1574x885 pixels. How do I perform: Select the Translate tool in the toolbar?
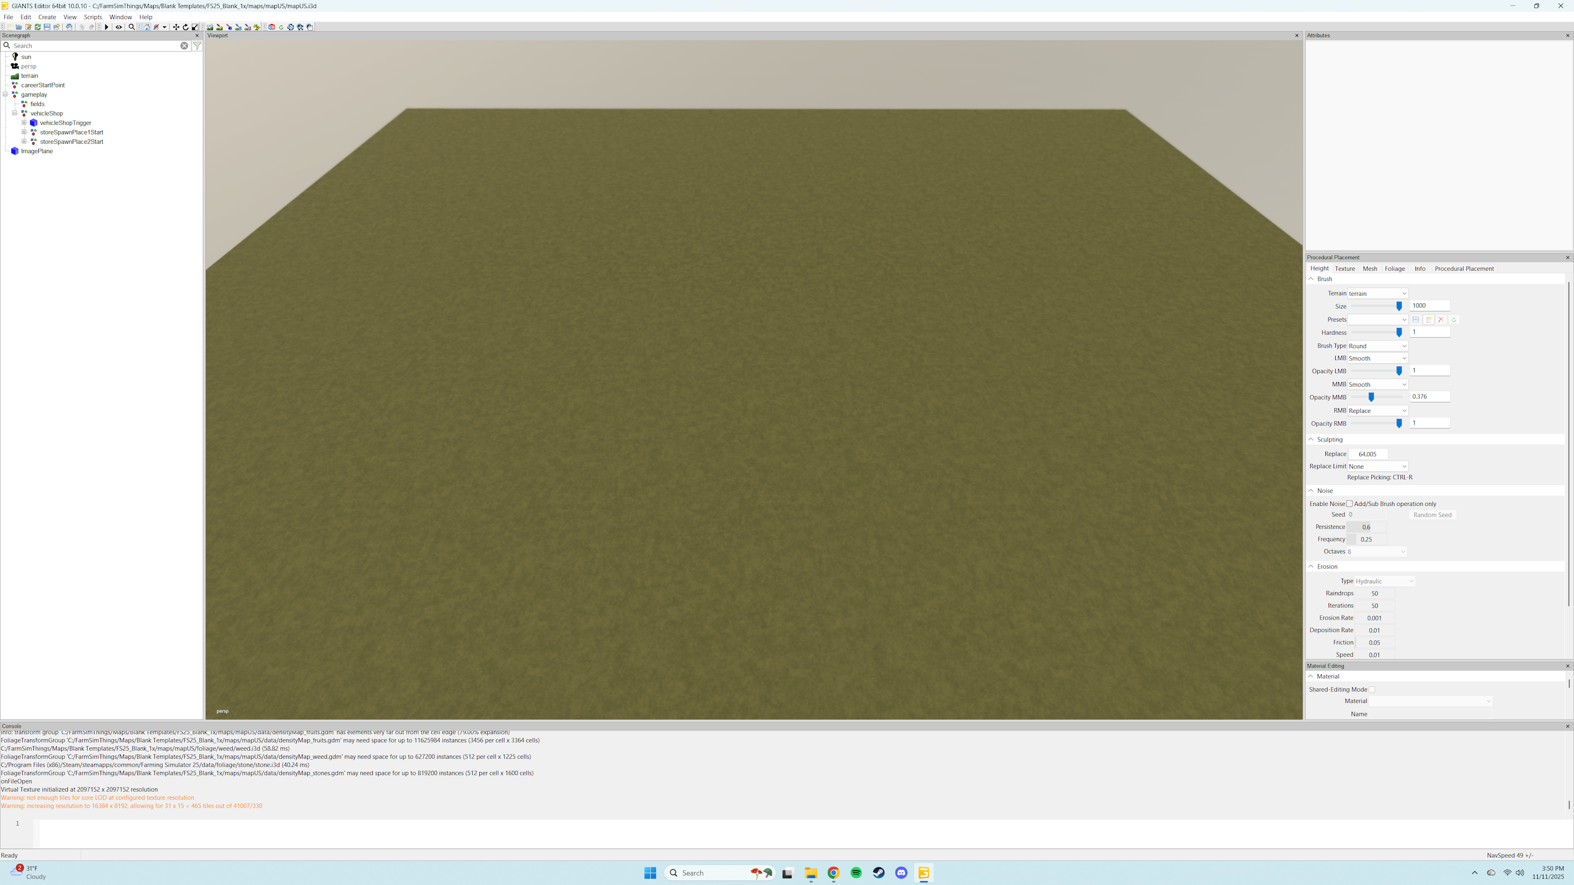[x=175, y=27]
